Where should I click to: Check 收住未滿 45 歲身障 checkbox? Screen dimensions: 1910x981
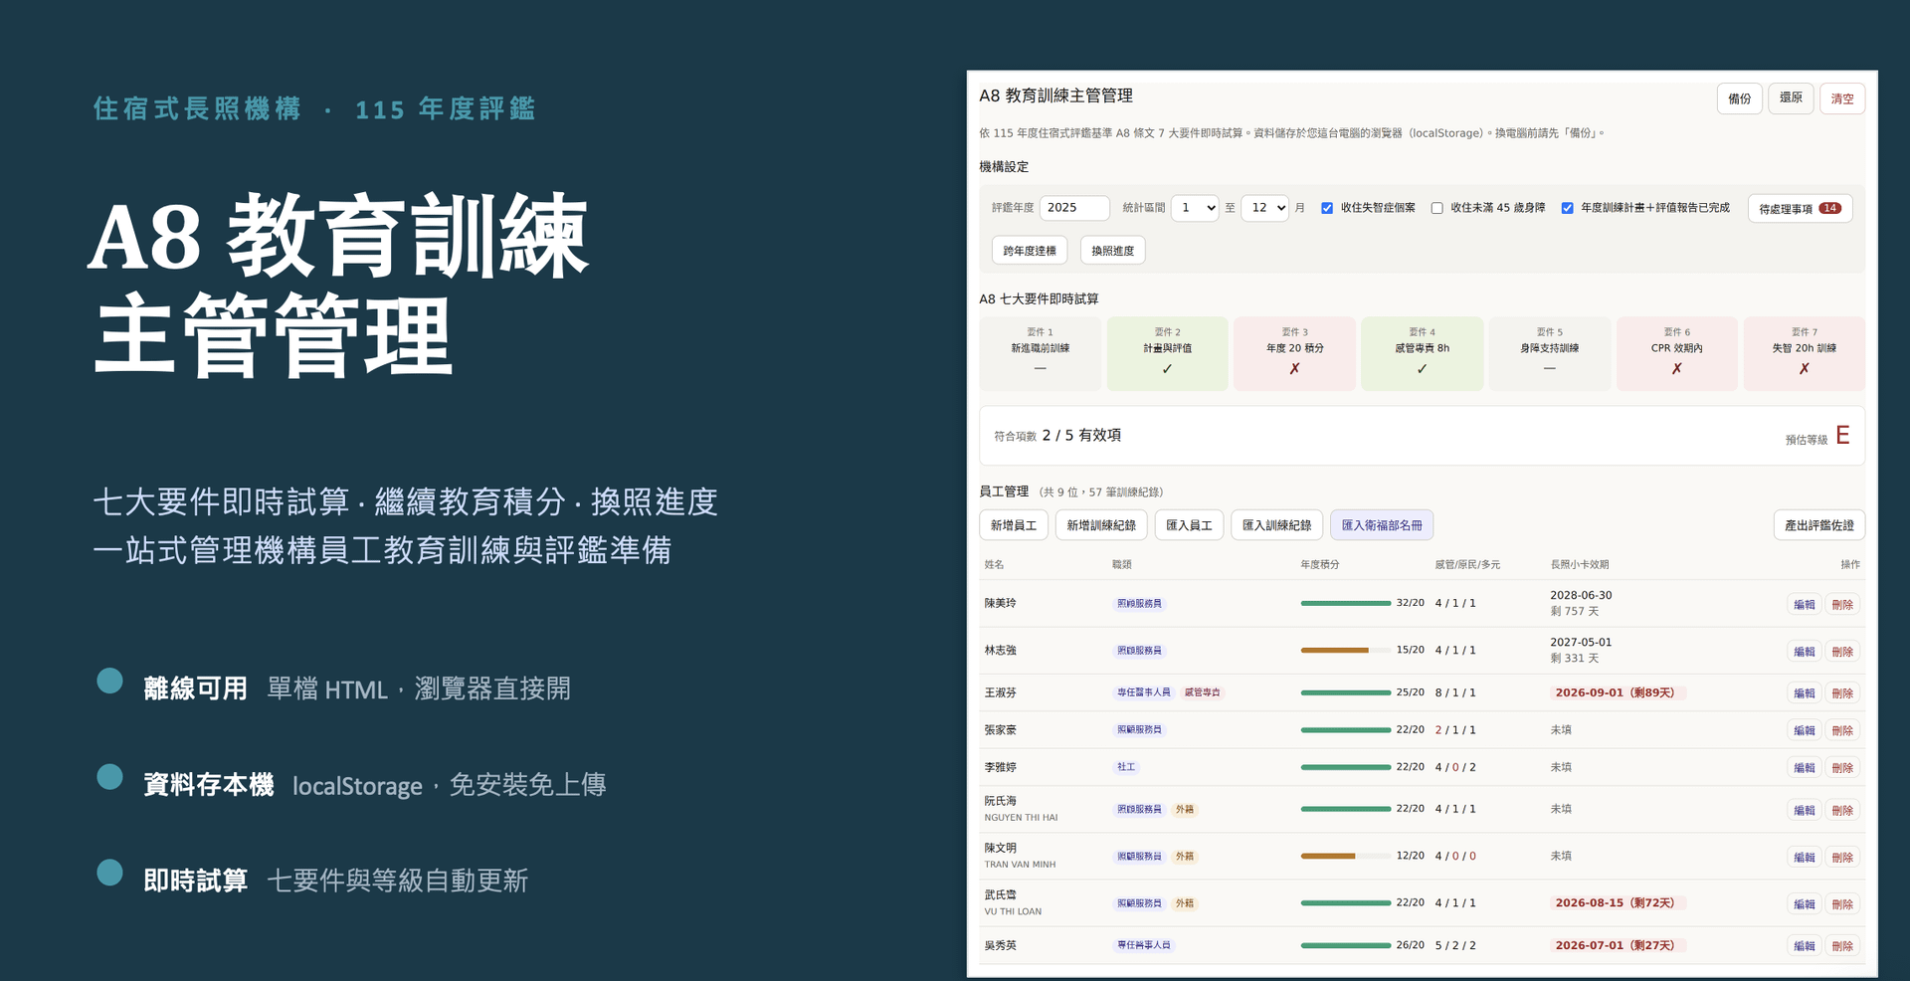click(1436, 208)
